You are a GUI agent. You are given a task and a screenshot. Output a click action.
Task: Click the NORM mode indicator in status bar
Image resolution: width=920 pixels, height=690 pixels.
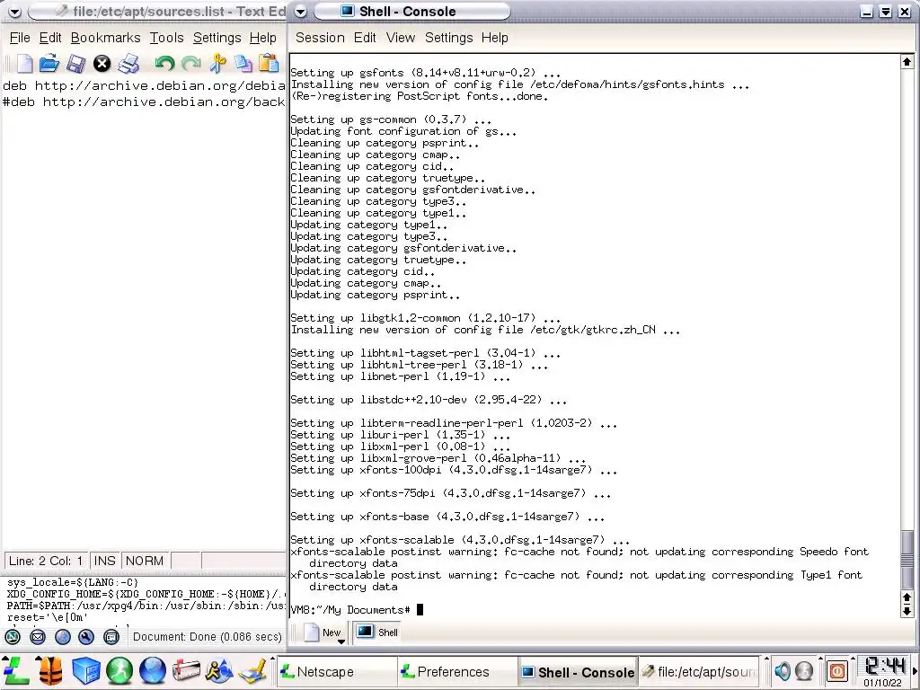[x=145, y=561]
